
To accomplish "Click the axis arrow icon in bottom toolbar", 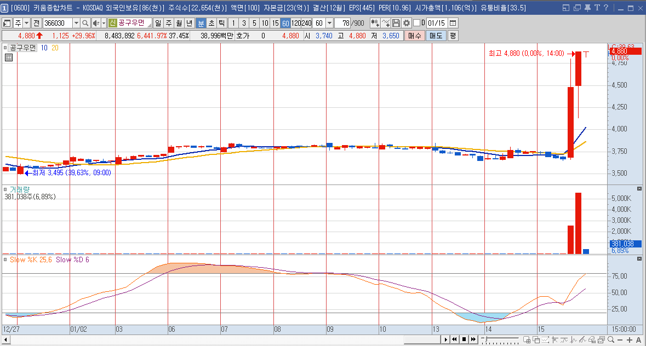I will (x=554, y=339).
